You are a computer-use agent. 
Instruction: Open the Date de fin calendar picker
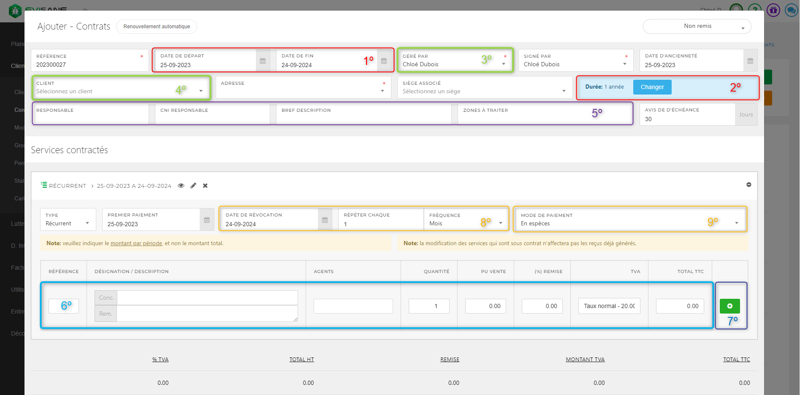(x=384, y=61)
